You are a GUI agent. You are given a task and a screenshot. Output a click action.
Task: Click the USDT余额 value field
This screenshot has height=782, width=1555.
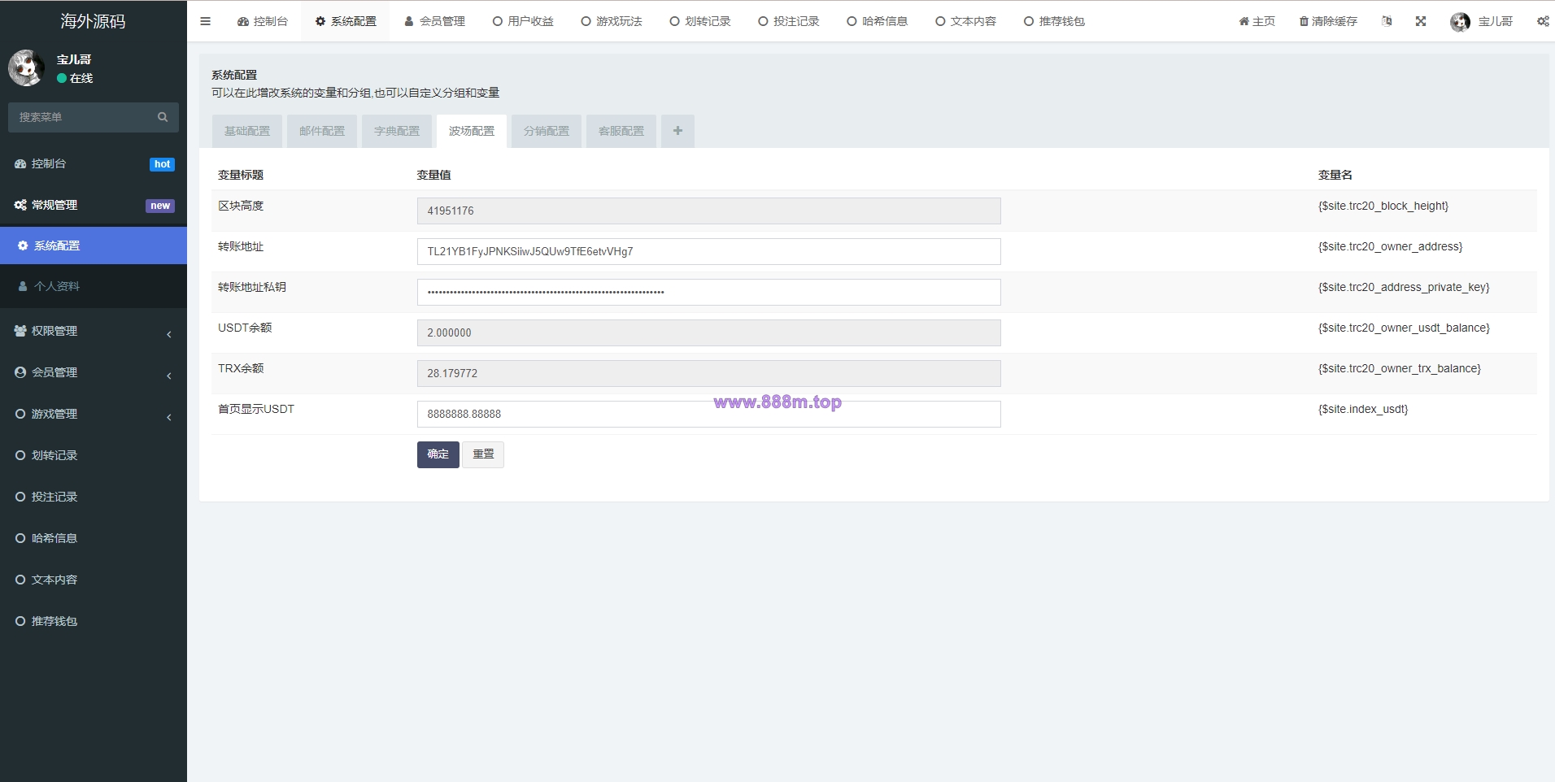(708, 332)
